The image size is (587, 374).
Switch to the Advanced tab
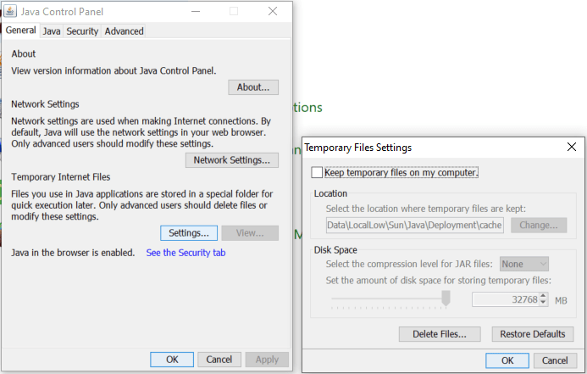(x=124, y=31)
